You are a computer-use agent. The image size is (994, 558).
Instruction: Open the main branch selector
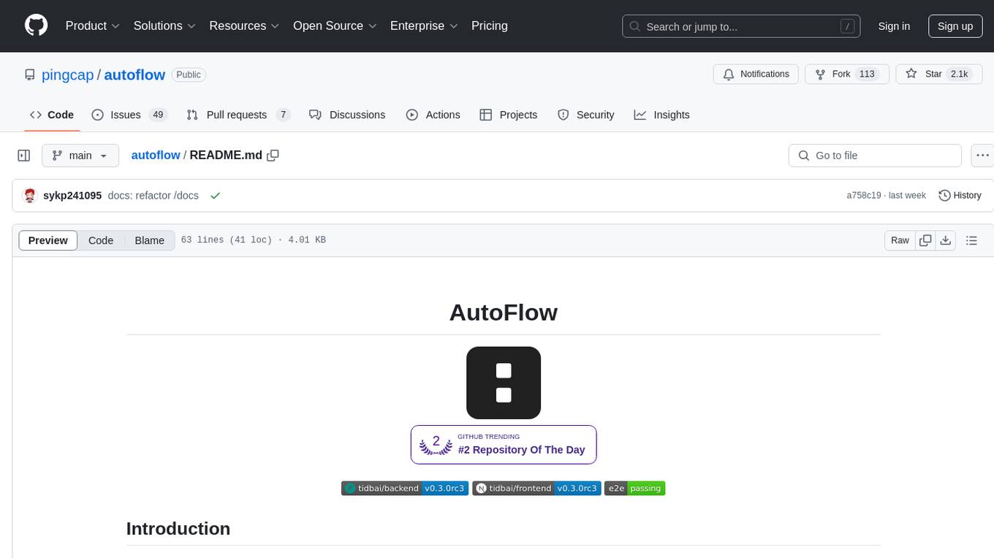[80, 156]
